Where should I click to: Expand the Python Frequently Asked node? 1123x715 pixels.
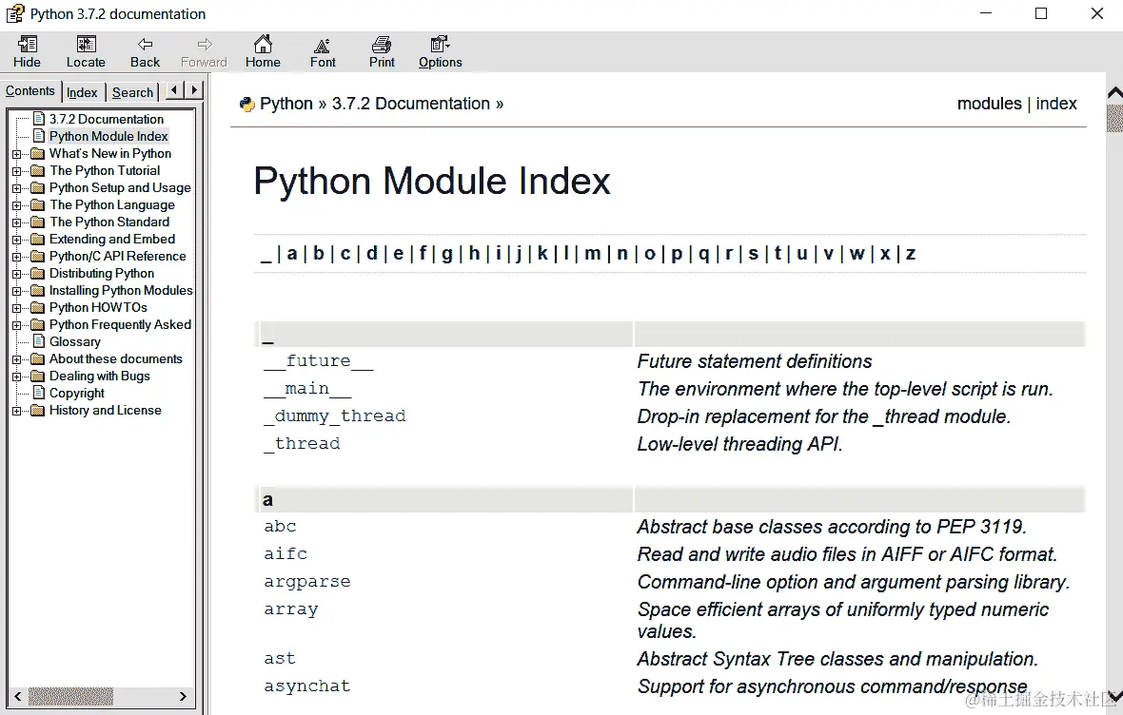17,325
